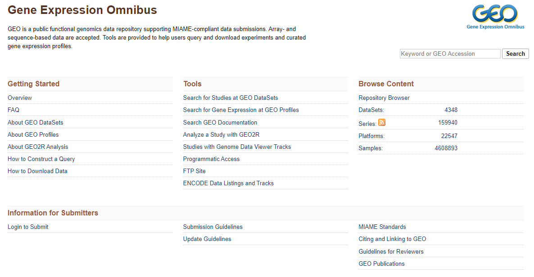
Task: Open the GEO Publications link
Action: click(x=381, y=264)
